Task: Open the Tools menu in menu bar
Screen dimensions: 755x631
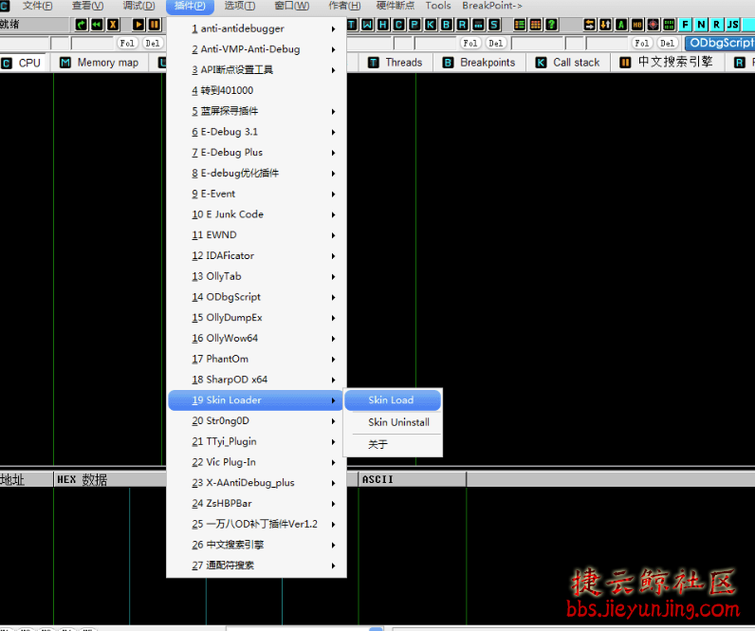Action: (x=437, y=6)
